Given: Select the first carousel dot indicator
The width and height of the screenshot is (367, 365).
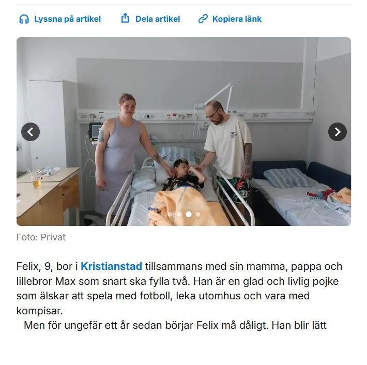Looking at the screenshot, I should tap(170, 214).
